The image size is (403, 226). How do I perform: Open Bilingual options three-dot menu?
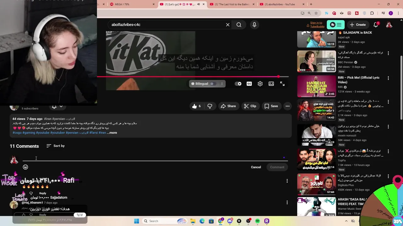click(222, 84)
